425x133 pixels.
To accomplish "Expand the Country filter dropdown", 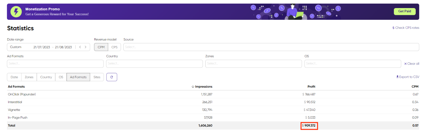I will [x=154, y=64].
